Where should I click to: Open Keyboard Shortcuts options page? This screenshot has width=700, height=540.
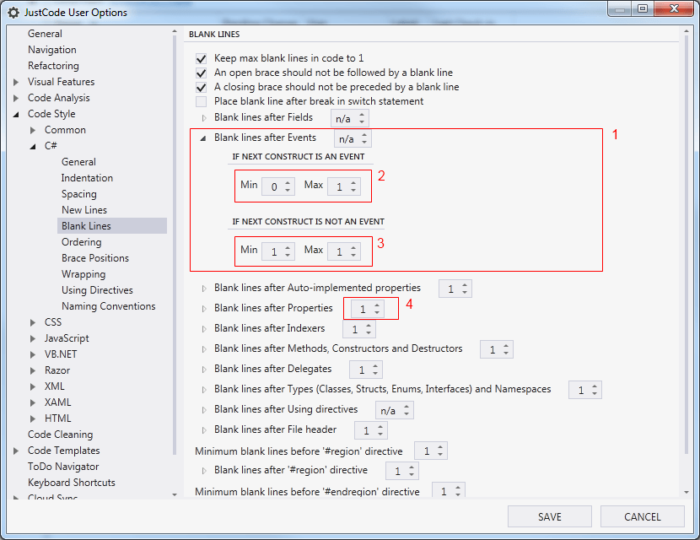(x=72, y=483)
